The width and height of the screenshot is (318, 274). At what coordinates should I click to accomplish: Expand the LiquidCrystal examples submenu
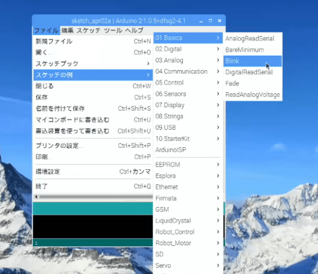pos(188,221)
